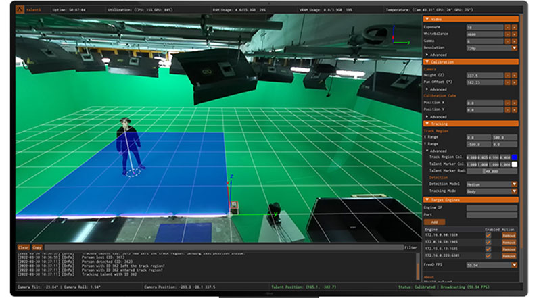Expand Advanced under Pan Offset

[x=436, y=89]
